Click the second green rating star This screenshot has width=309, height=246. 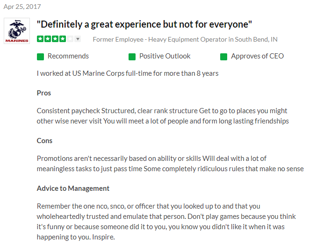point(47,39)
